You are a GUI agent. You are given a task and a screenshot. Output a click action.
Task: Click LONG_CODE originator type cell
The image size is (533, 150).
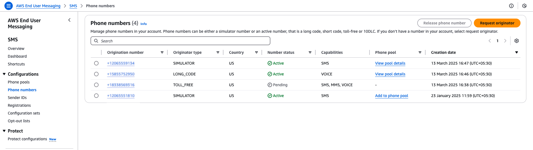click(x=184, y=74)
